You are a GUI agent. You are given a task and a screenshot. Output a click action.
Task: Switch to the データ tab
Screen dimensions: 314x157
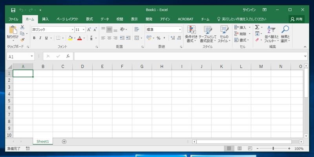click(x=105, y=19)
